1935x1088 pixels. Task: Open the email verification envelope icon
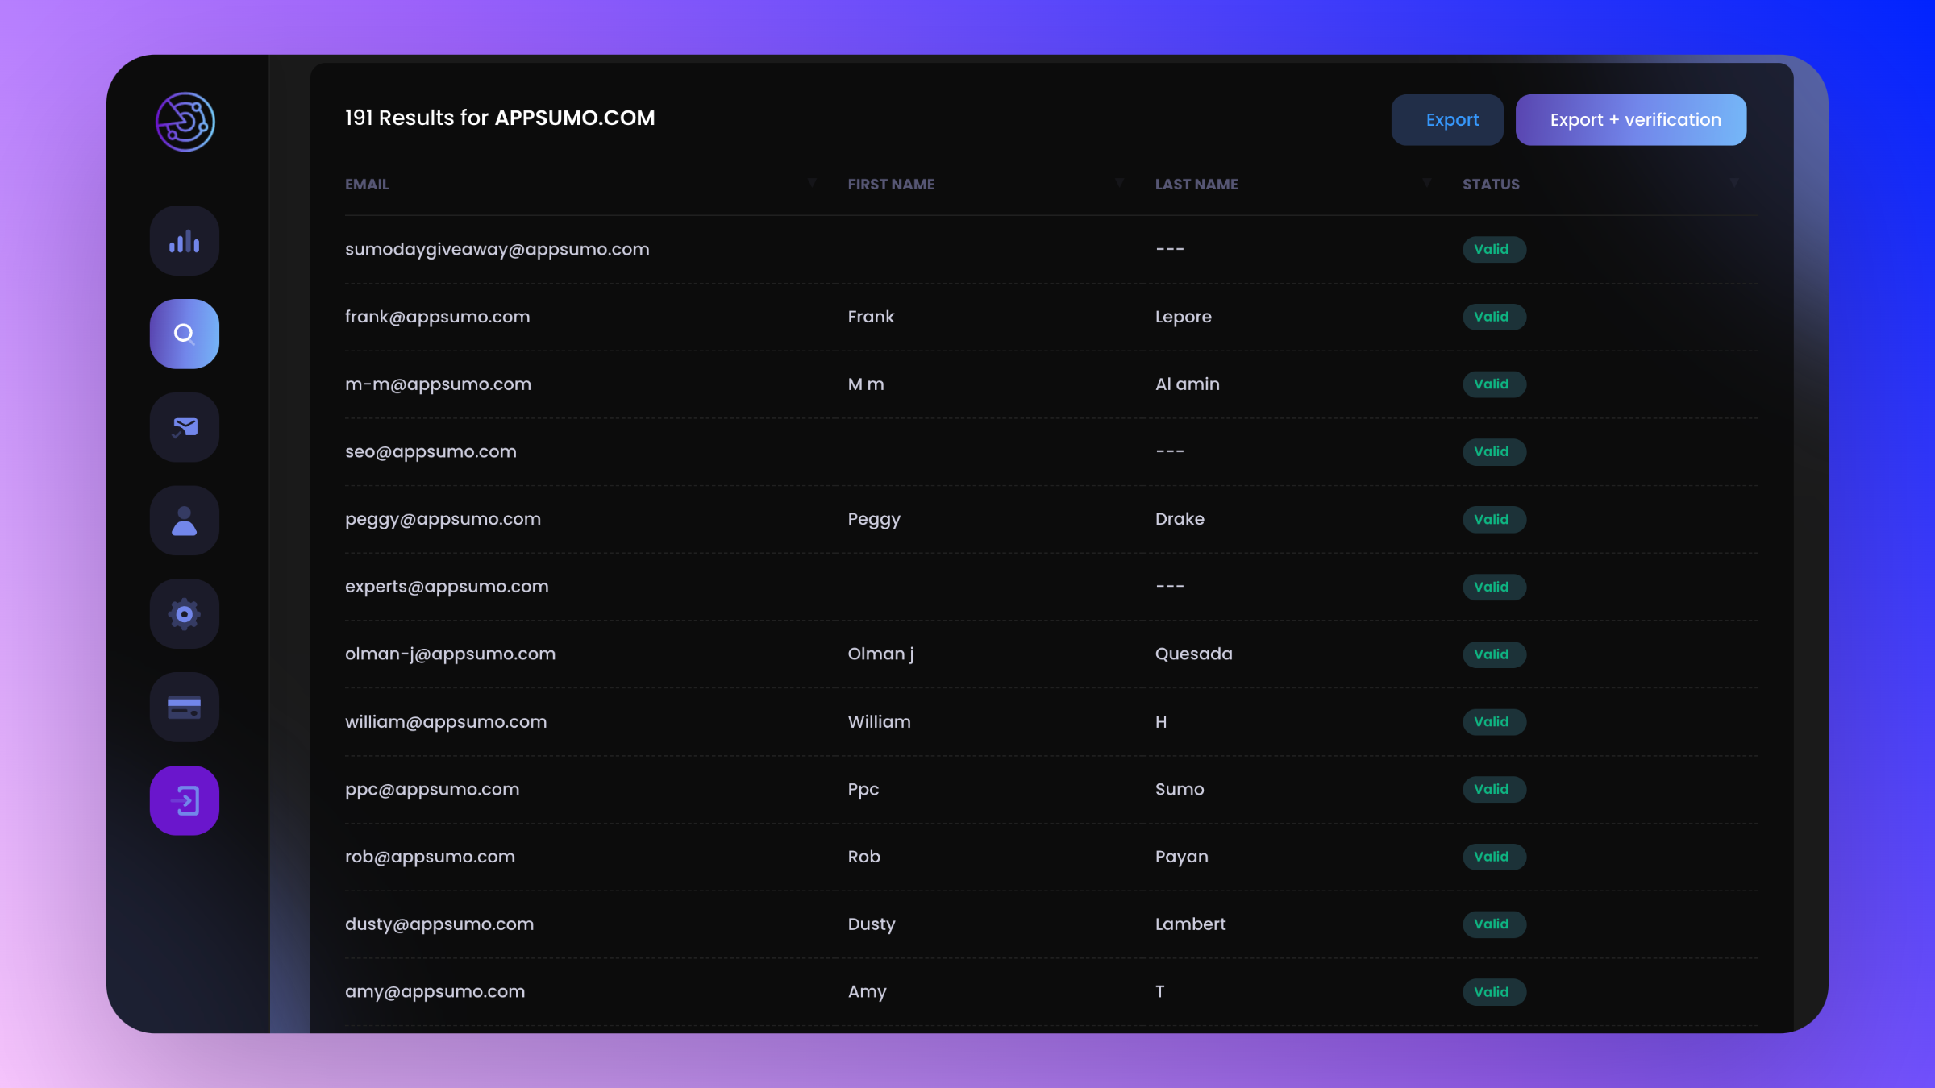pos(185,427)
